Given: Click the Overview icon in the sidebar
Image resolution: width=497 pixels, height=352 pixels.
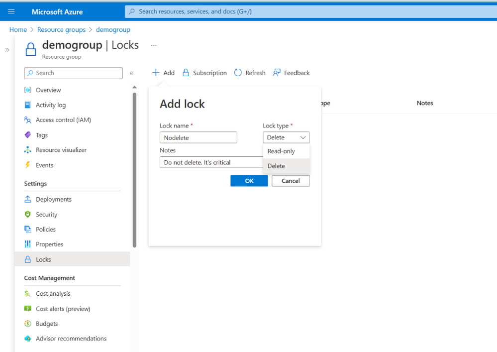Looking at the screenshot, I should (x=28, y=90).
